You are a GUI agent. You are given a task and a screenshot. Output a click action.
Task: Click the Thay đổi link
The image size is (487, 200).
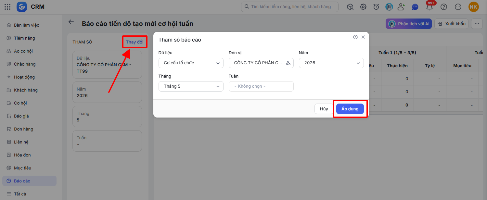click(135, 42)
